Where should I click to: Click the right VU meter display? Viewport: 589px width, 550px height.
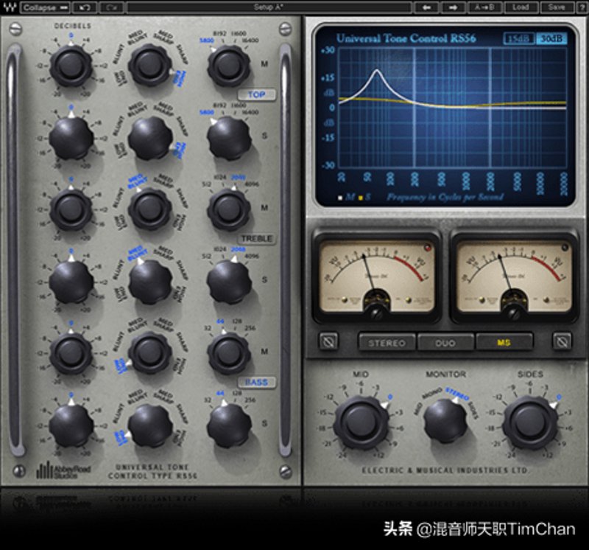[x=514, y=277]
